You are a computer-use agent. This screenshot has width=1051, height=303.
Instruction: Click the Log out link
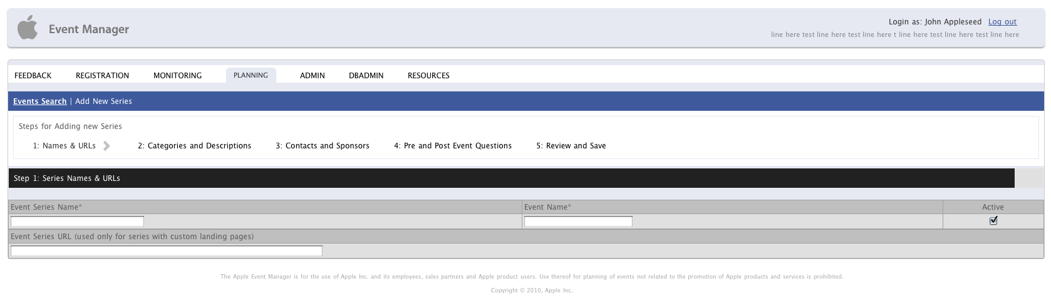1002,22
